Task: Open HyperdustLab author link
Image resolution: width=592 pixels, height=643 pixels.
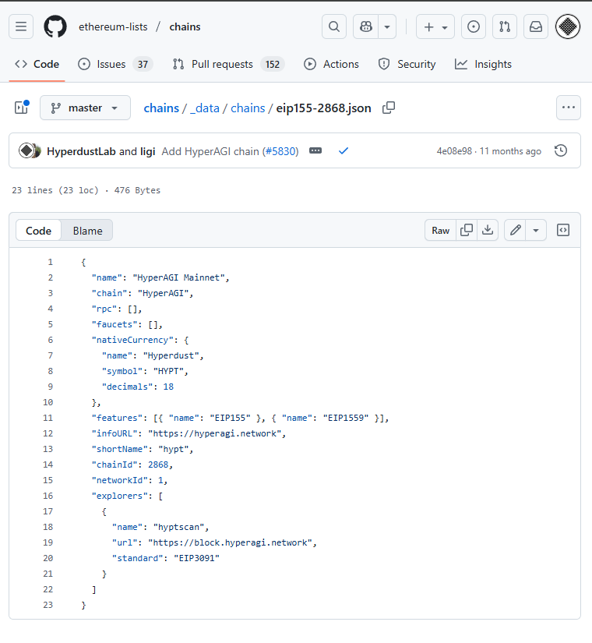Action: 81,151
